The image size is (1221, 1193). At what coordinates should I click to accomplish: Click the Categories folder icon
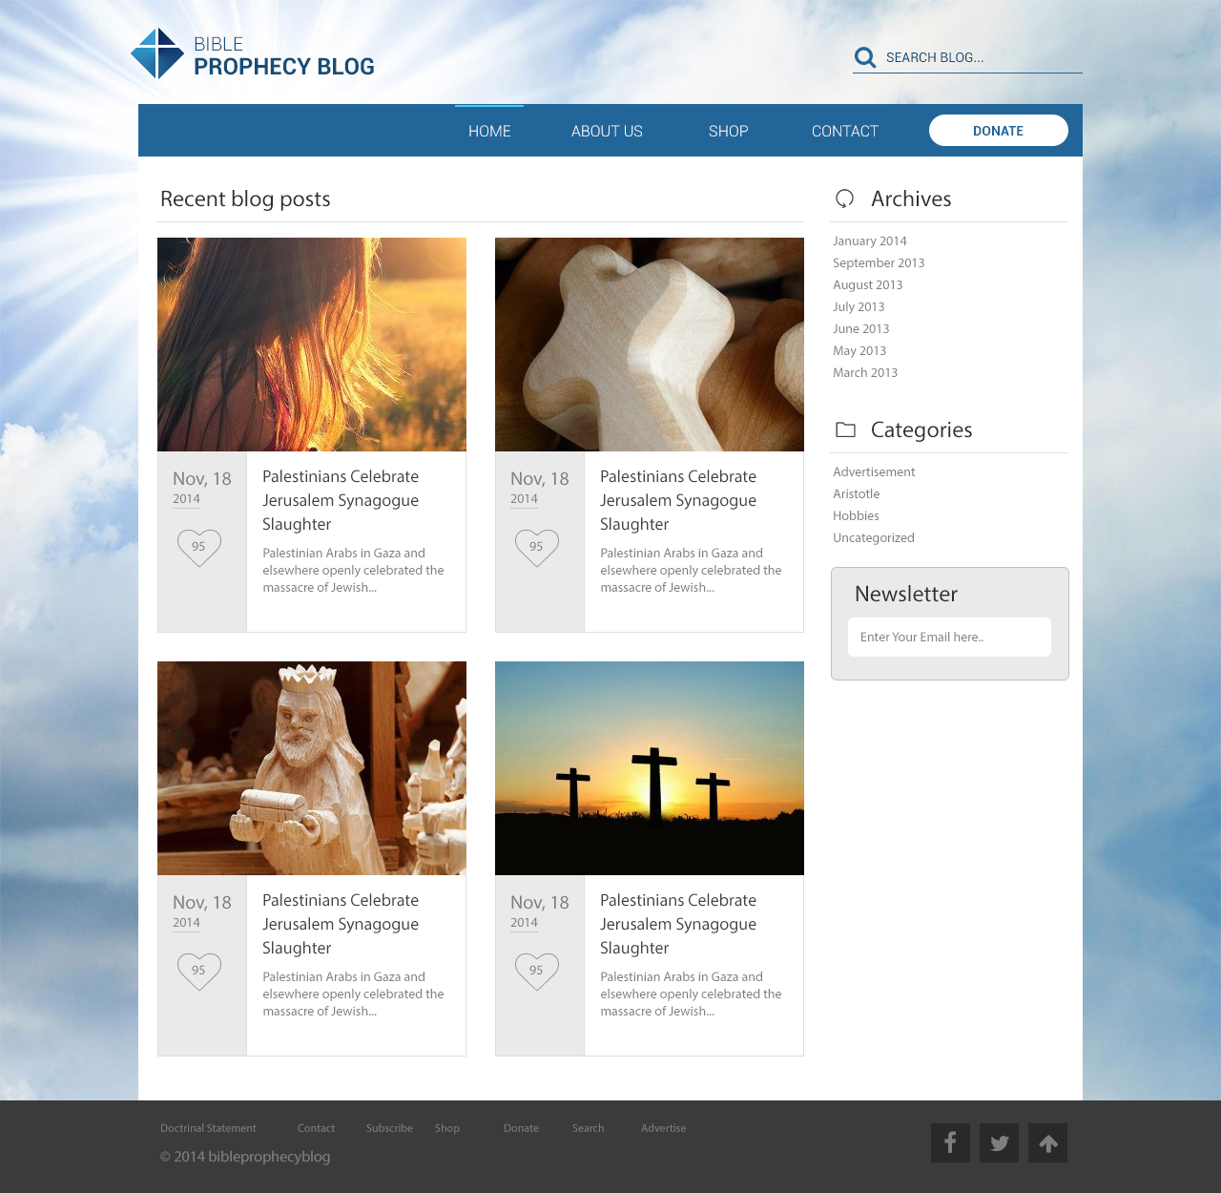(845, 430)
